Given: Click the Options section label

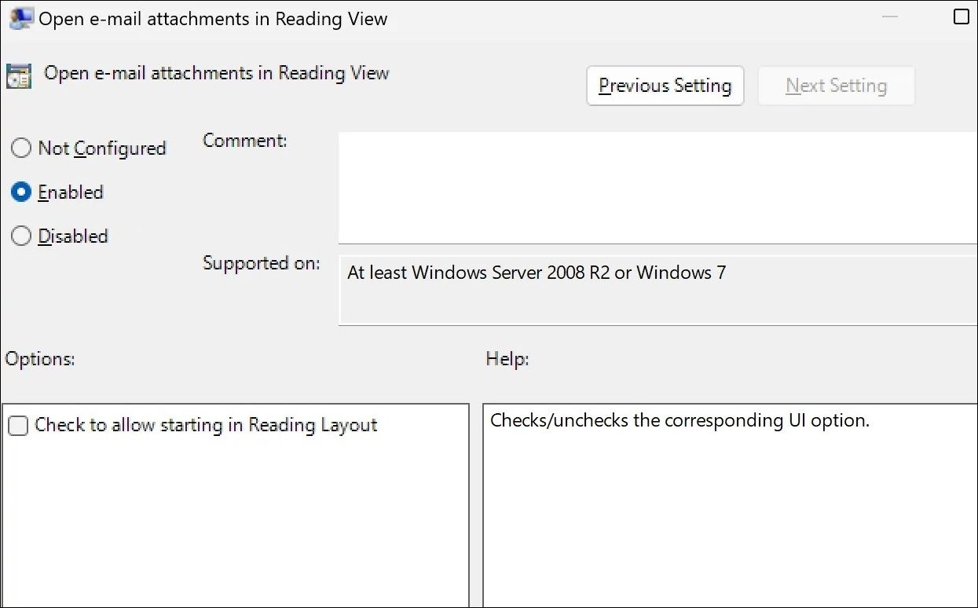Looking at the screenshot, I should pyautogui.click(x=40, y=359).
